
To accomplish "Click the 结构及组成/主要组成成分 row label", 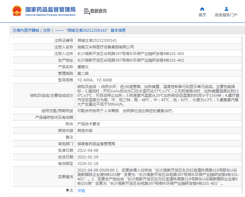I will click(x=52, y=96).
